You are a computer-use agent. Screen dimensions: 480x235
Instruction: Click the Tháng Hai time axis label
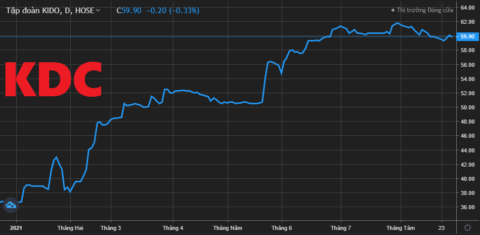70,228
